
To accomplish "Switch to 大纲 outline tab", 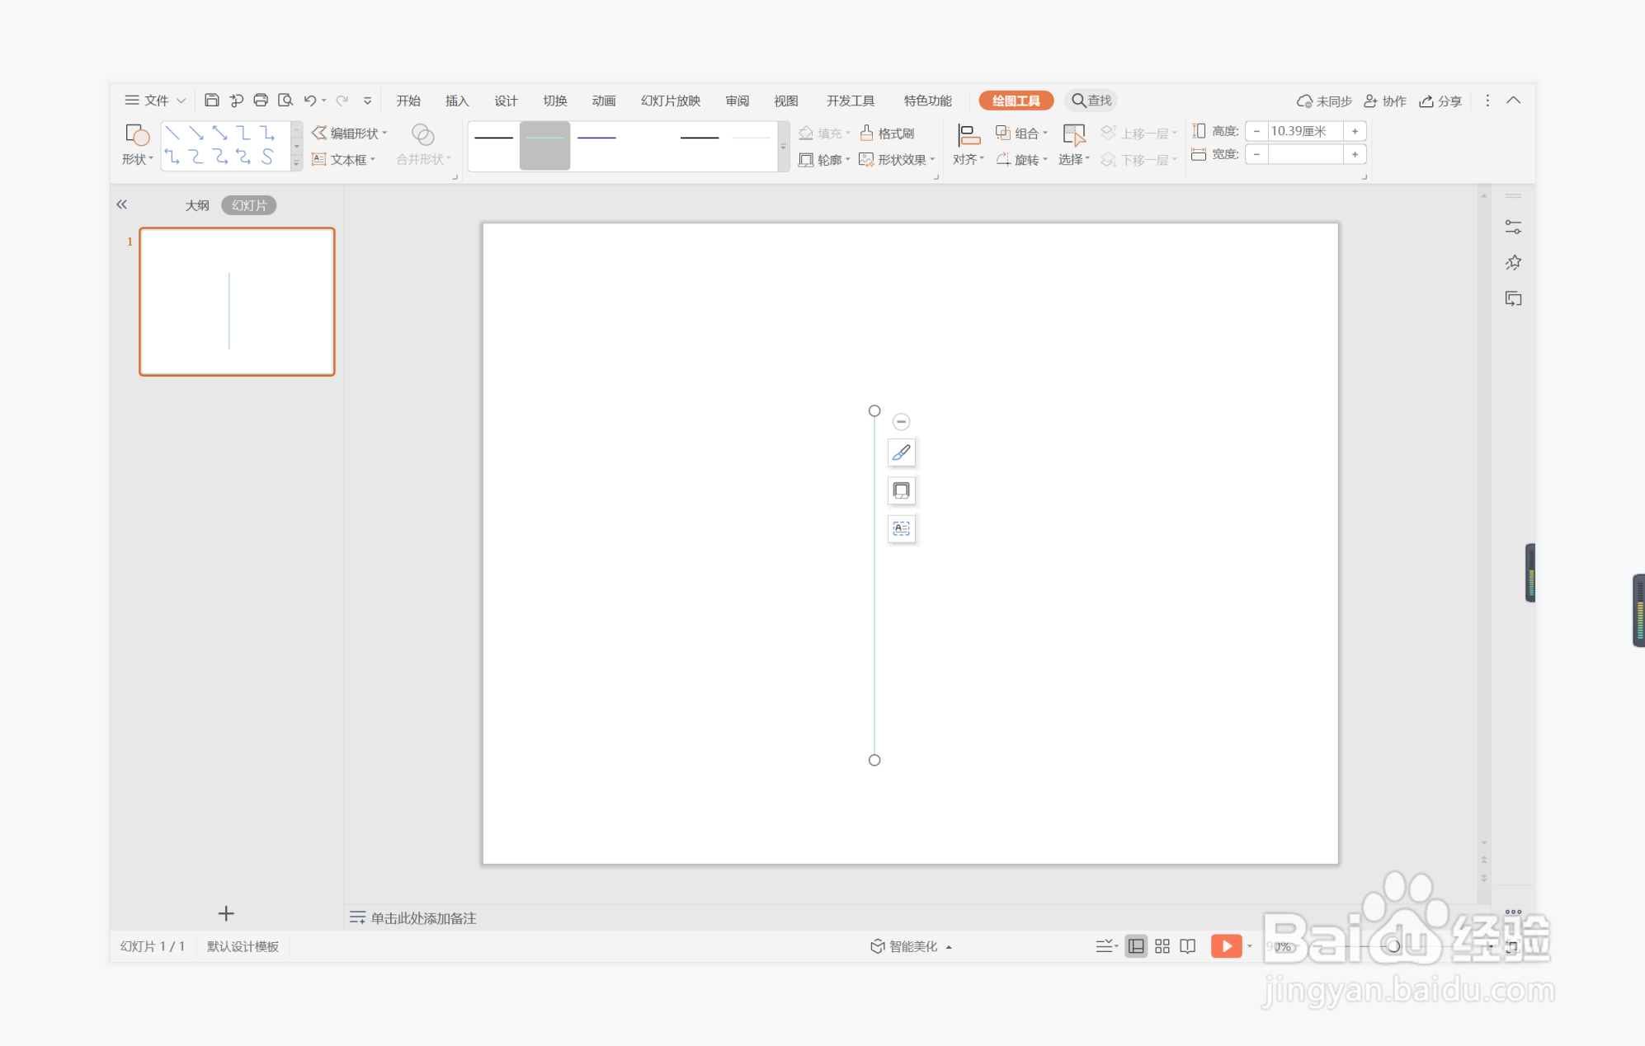I will click(x=196, y=205).
